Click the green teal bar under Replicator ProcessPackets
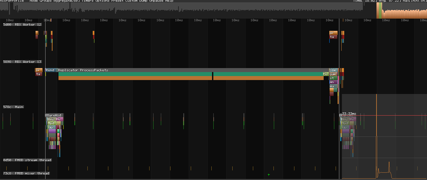 click(190, 74)
